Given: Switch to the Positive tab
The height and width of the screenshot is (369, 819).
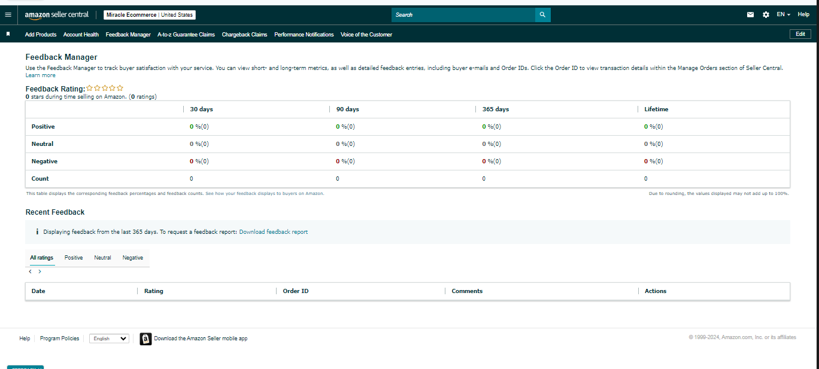Looking at the screenshot, I should coord(74,258).
